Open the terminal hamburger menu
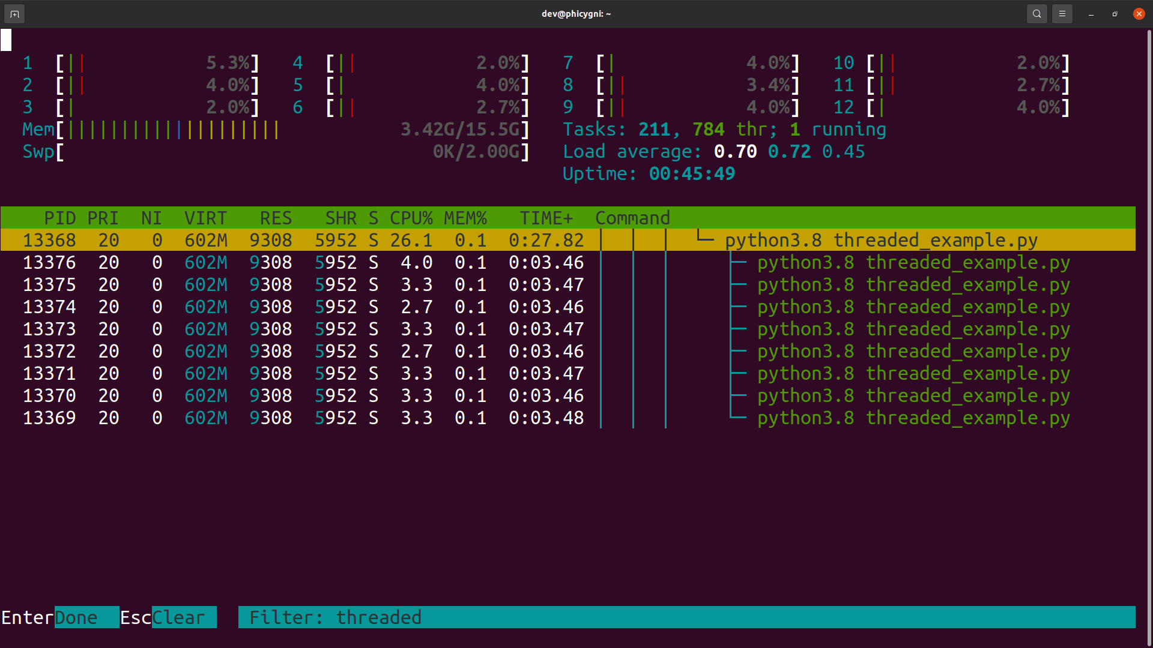The width and height of the screenshot is (1153, 648). click(1062, 13)
